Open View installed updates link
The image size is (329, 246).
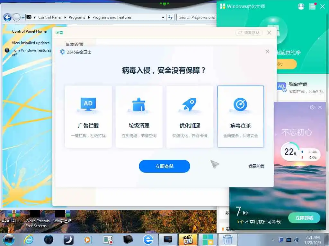tap(31, 43)
